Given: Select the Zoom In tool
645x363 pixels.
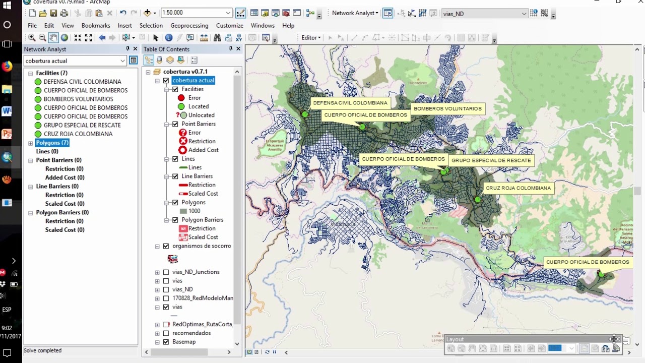Looking at the screenshot, I should pos(32,38).
